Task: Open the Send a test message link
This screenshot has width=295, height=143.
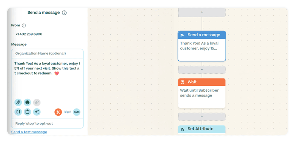Action: [29, 132]
